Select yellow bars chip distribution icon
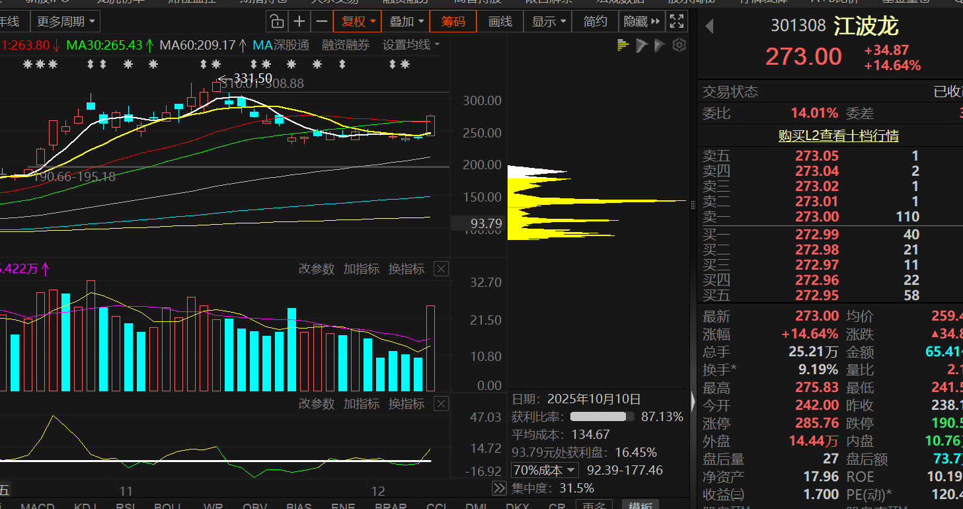 tap(623, 45)
